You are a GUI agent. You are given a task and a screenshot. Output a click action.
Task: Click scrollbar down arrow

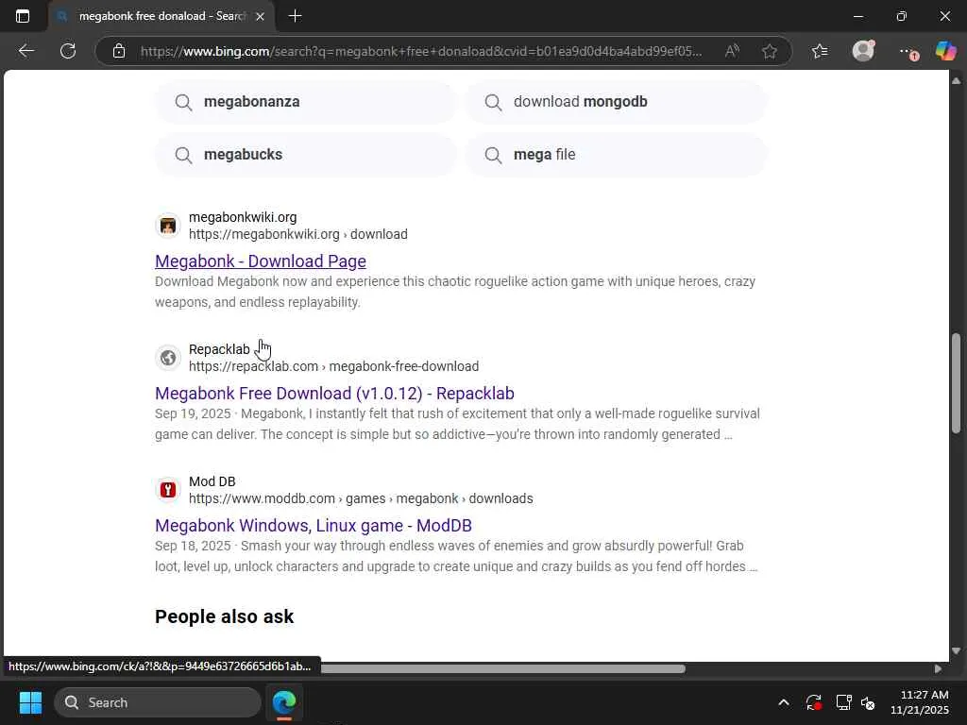pos(956,650)
